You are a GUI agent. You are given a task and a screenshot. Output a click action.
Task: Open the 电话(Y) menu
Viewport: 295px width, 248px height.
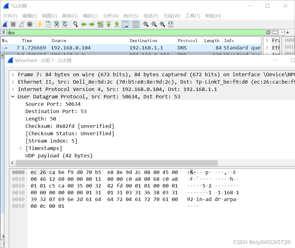pyautogui.click(x=151, y=16)
